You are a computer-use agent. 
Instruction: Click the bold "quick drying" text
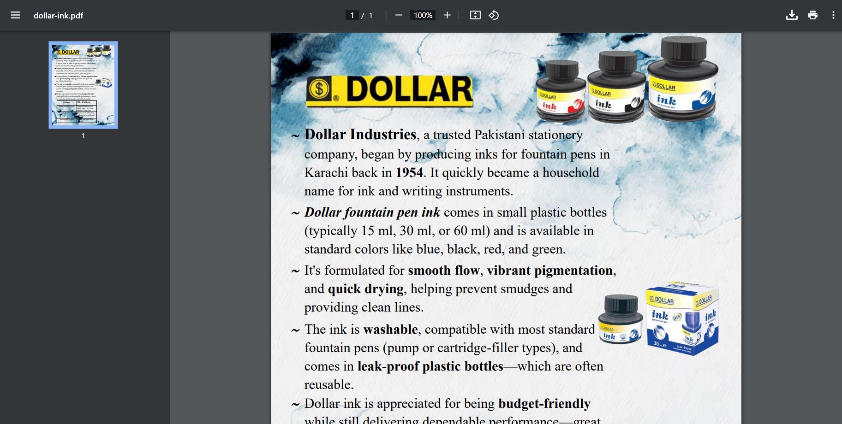[366, 289]
